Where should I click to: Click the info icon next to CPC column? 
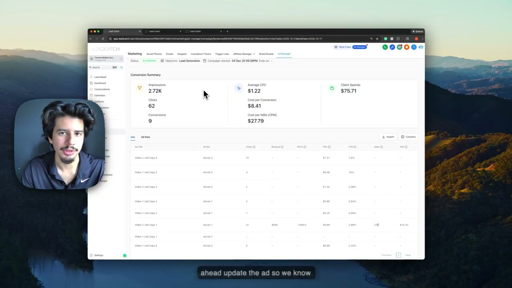click(x=329, y=147)
